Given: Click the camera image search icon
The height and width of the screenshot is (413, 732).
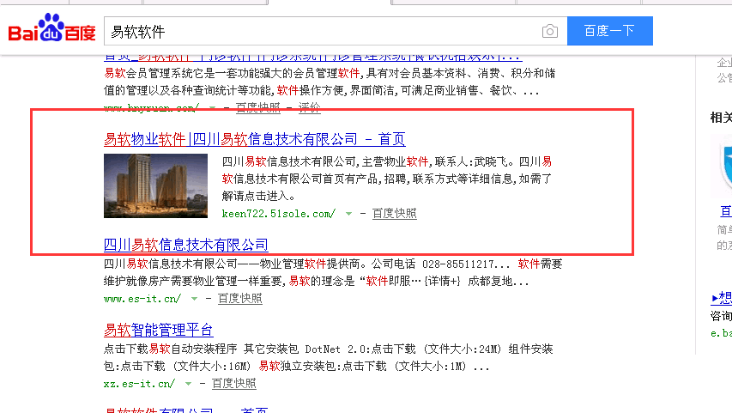Looking at the screenshot, I should point(550,32).
